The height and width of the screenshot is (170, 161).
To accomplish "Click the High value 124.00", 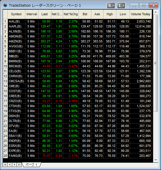I will point(110,71).
